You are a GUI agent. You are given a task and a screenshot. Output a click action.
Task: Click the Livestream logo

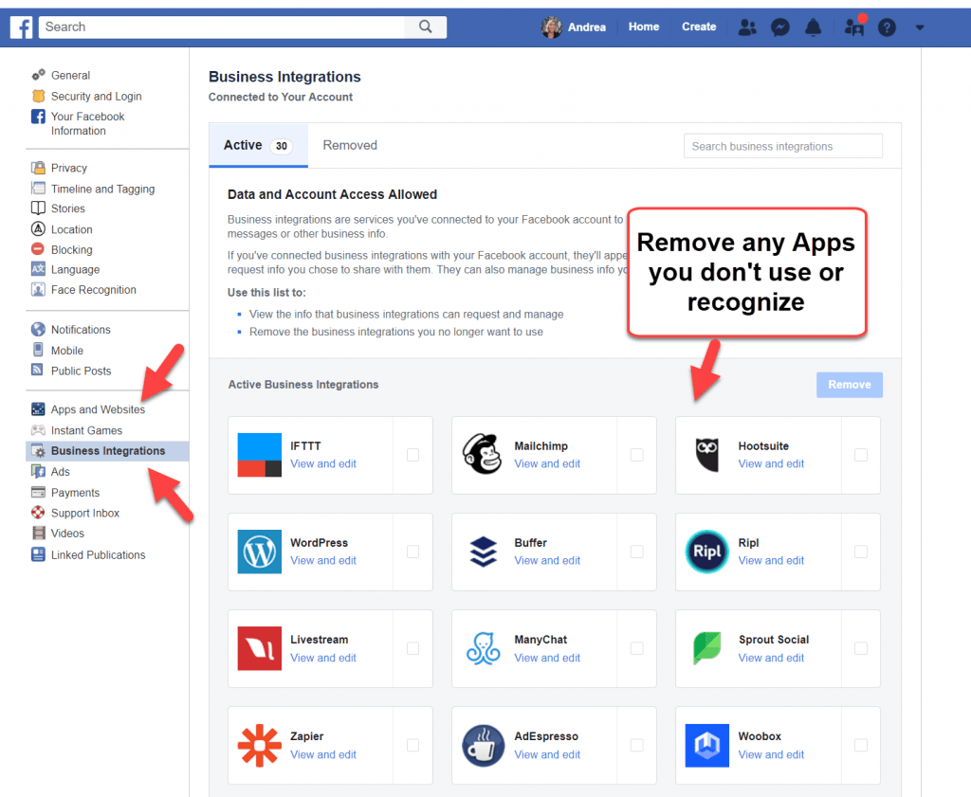tap(260, 648)
